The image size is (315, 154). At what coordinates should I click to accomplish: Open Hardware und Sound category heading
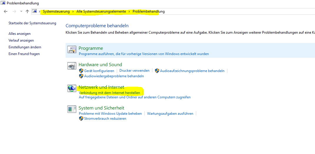pos(100,65)
